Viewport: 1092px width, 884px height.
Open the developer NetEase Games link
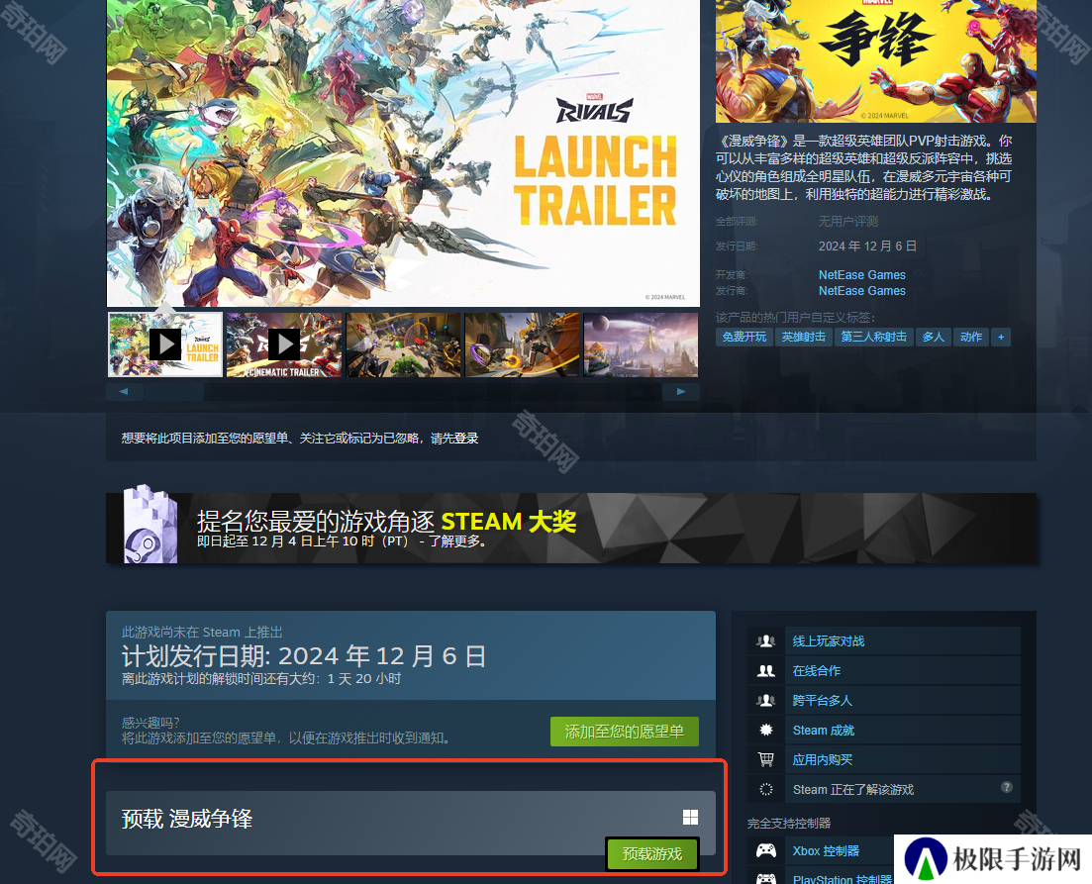point(862,275)
